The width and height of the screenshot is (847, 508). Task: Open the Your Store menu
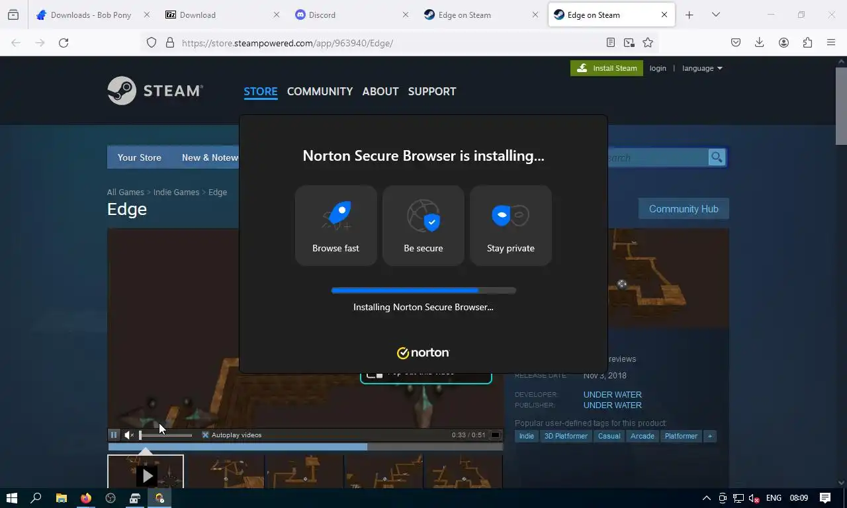[140, 157]
